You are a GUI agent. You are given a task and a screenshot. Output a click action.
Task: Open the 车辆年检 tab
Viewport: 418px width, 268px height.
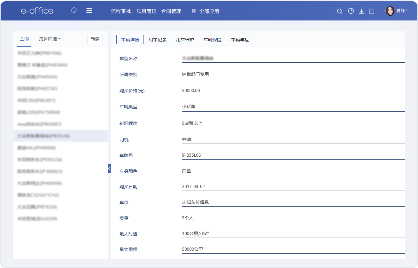pos(240,40)
